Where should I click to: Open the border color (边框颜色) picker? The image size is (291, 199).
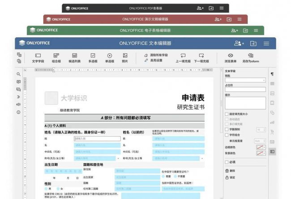(x=261, y=147)
